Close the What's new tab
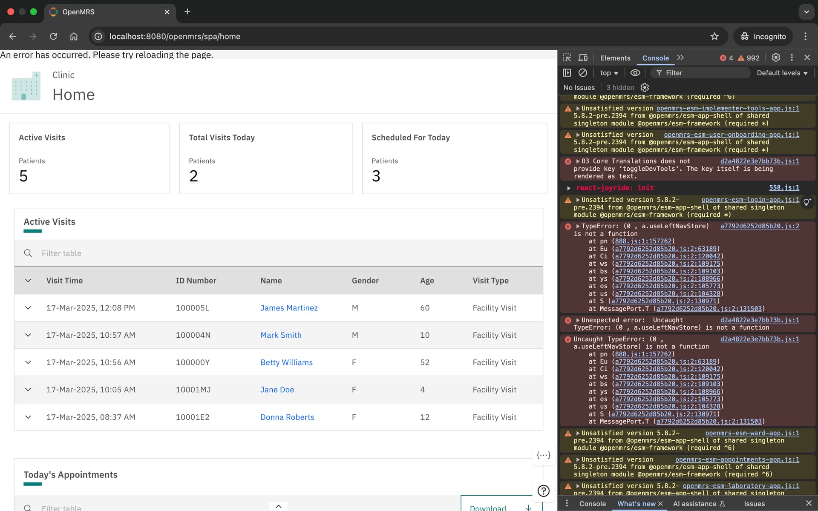The width and height of the screenshot is (818, 511). 660,504
